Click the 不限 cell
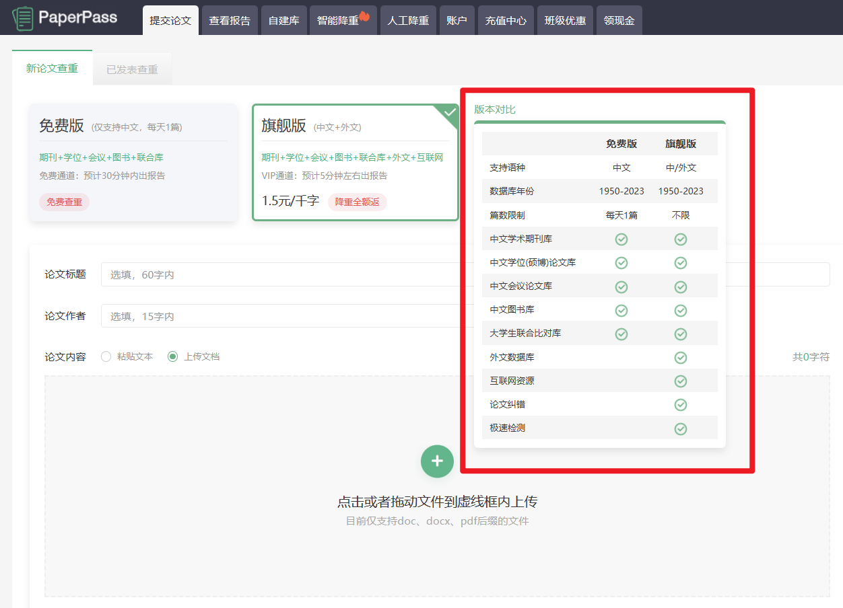Image resolution: width=843 pixels, height=608 pixels. tap(681, 215)
